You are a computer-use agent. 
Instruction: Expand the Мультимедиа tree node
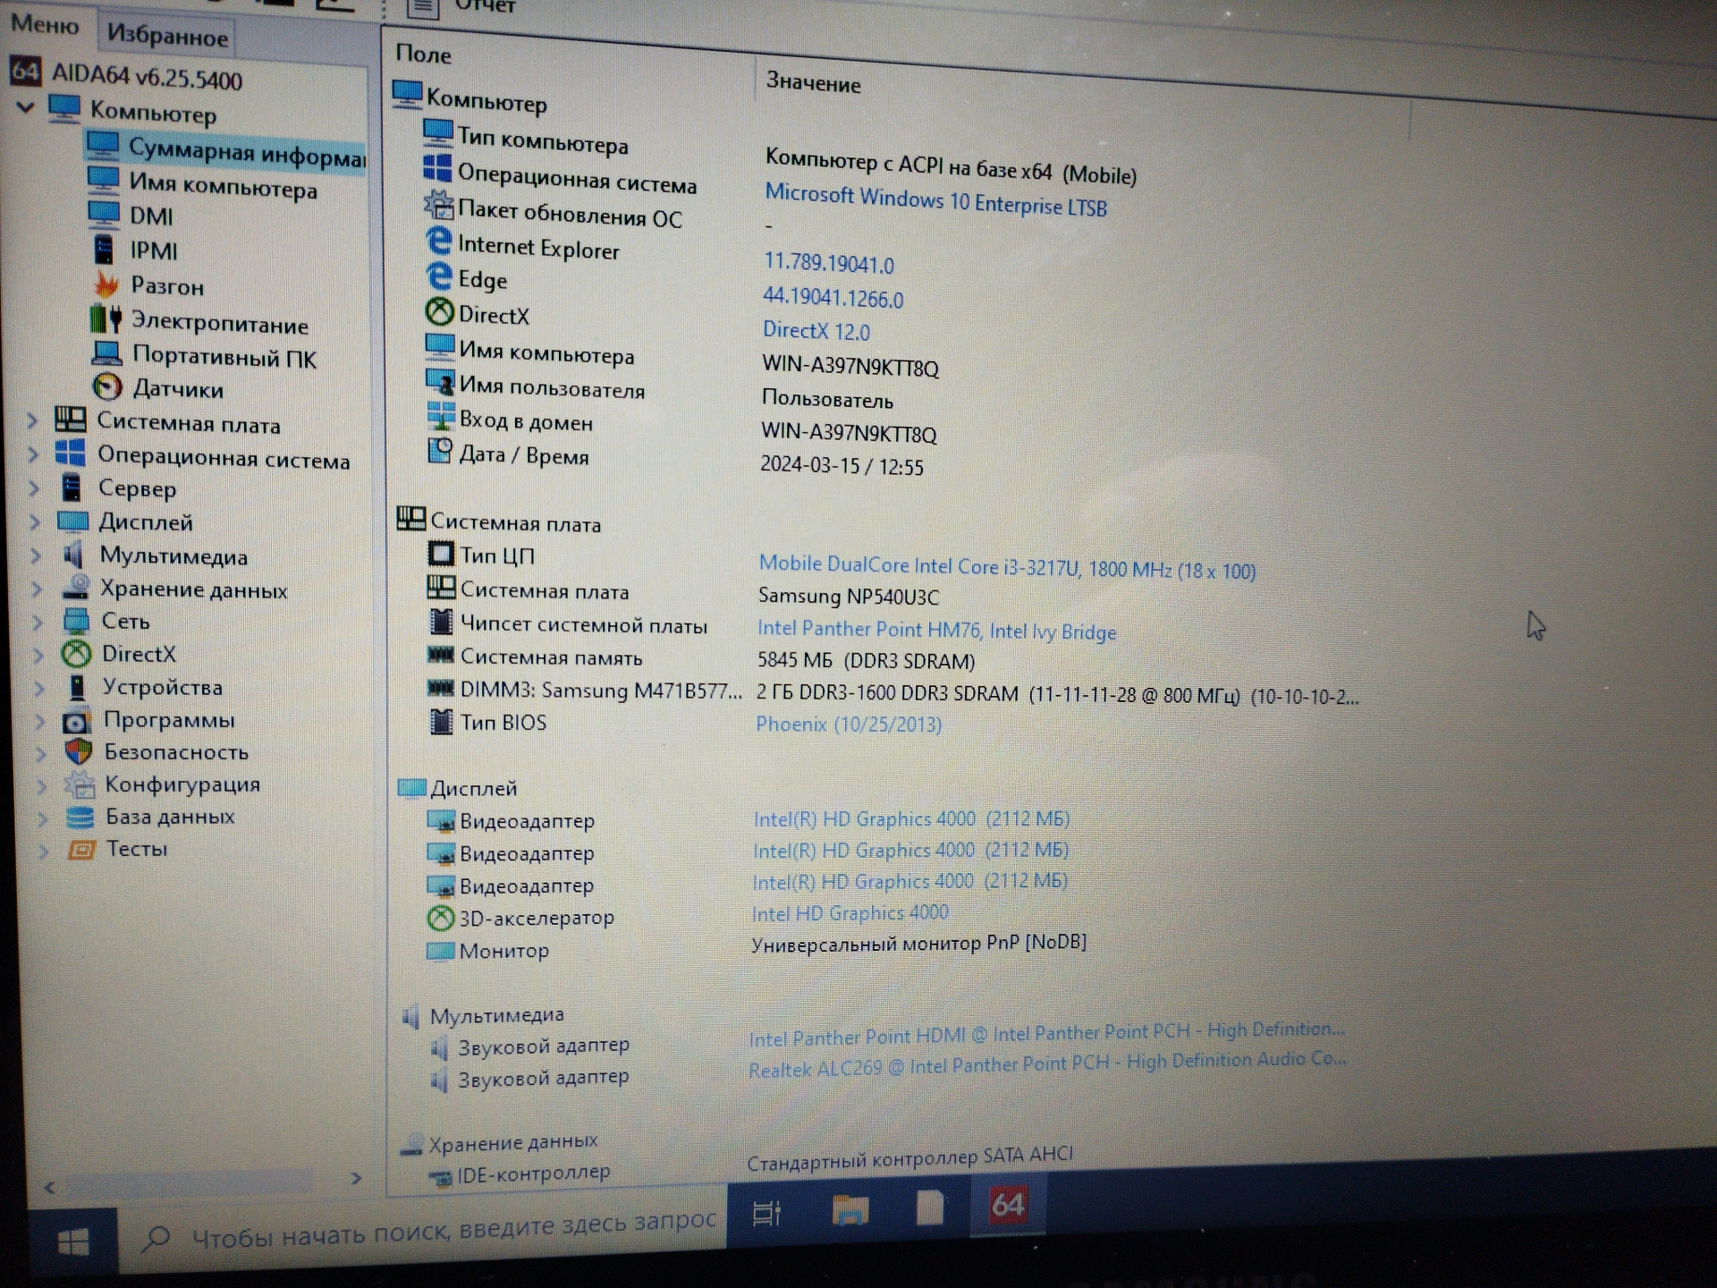pos(37,555)
